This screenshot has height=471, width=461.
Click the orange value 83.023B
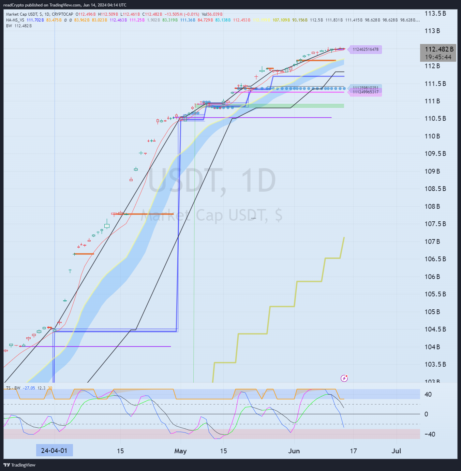tap(100, 20)
